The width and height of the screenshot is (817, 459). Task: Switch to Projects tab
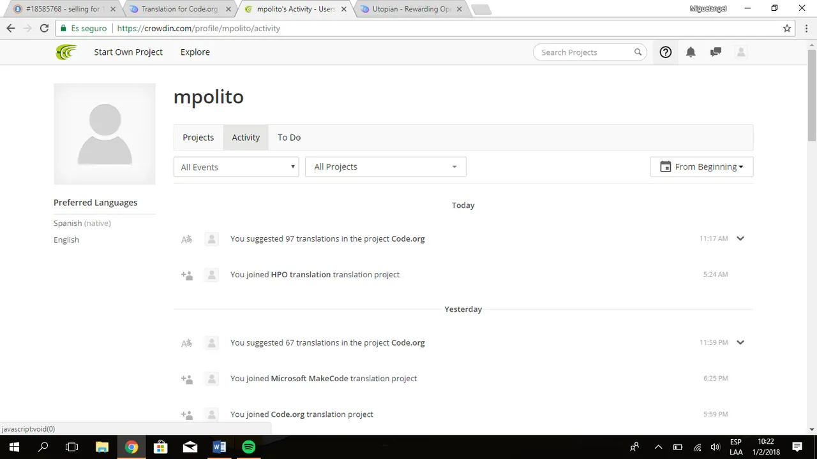coord(198,137)
